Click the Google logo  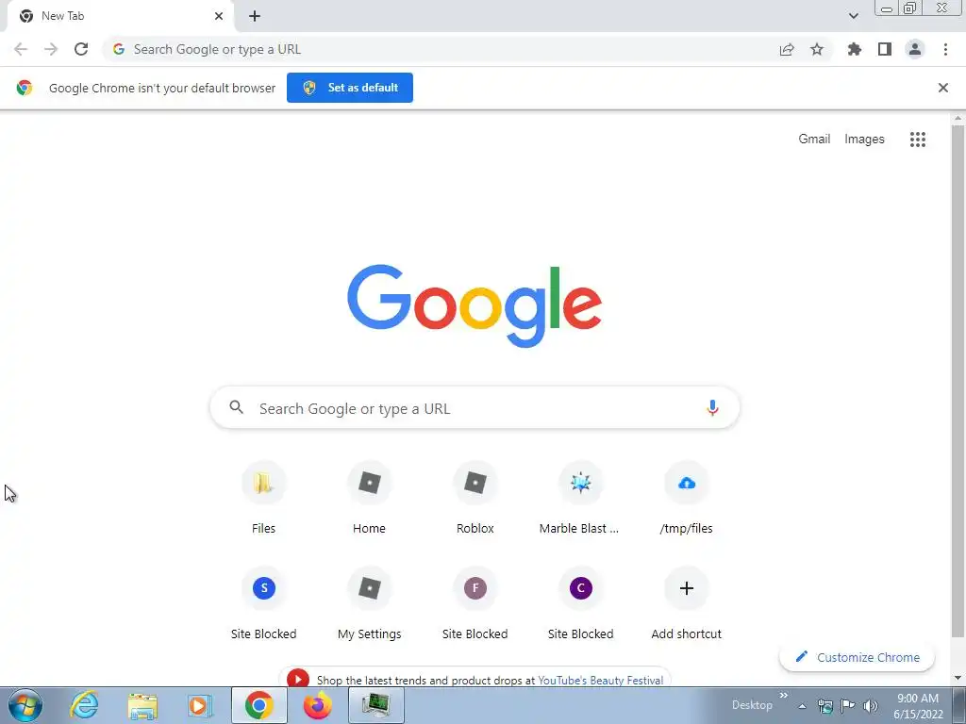475,306
